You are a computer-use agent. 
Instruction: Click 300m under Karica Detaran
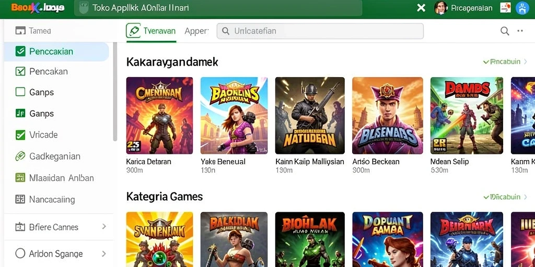[134, 170]
